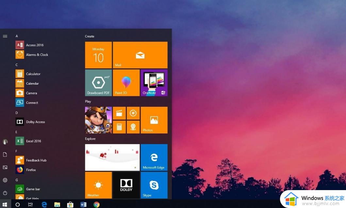This screenshot has width=346, height=208.
Task: Jump via letter G header
Action: coord(17,180)
